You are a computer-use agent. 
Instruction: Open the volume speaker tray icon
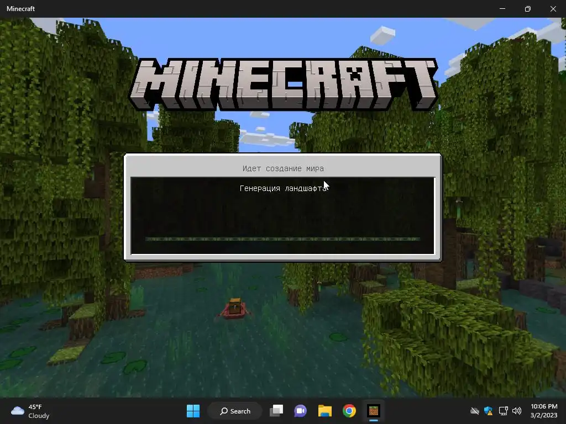click(x=517, y=411)
